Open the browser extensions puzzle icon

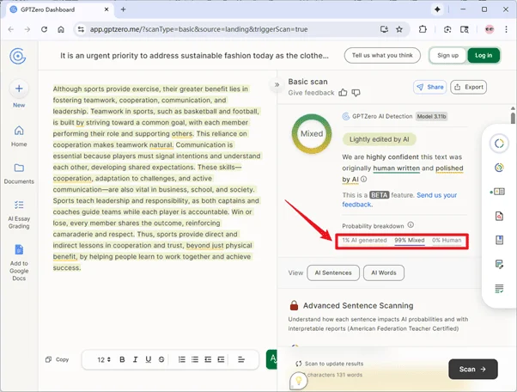point(423,29)
